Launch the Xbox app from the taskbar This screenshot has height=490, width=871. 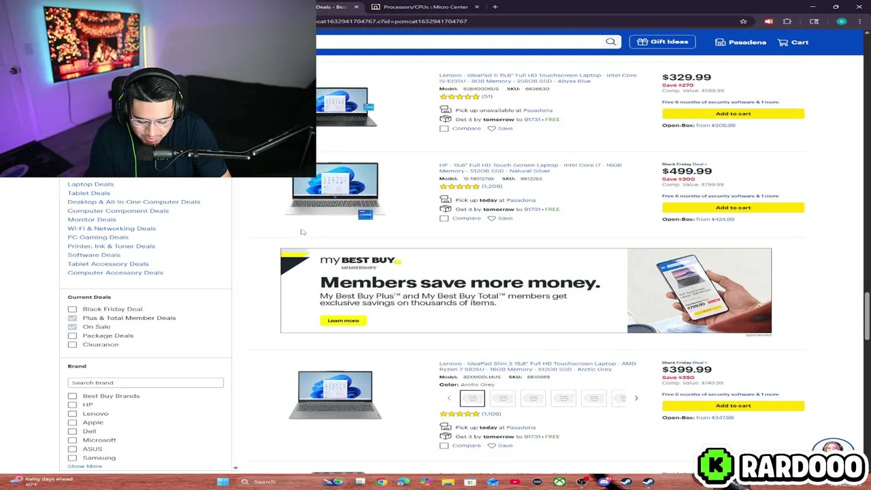(559, 482)
